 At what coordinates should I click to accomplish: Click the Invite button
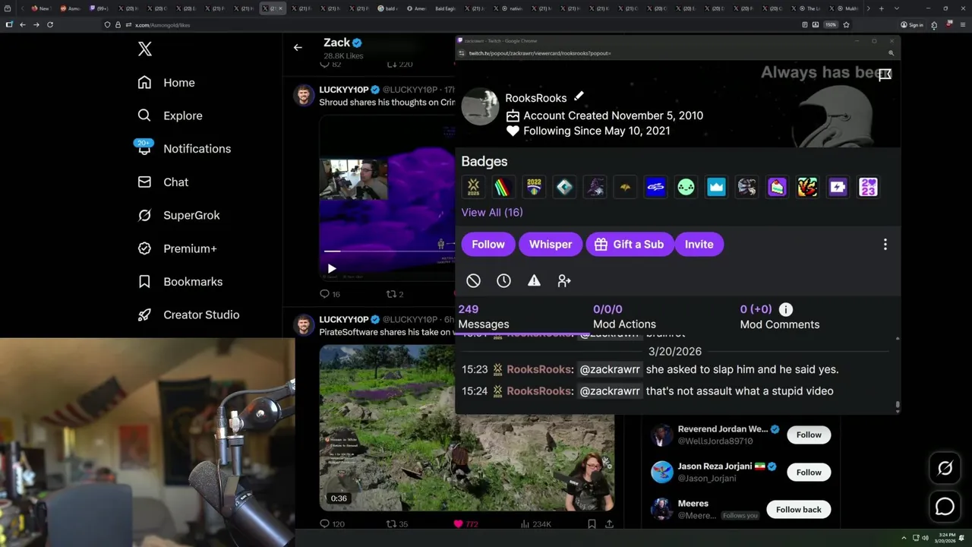[x=699, y=245]
